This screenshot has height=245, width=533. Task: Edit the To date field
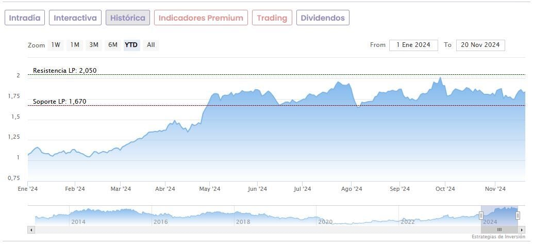pos(480,45)
